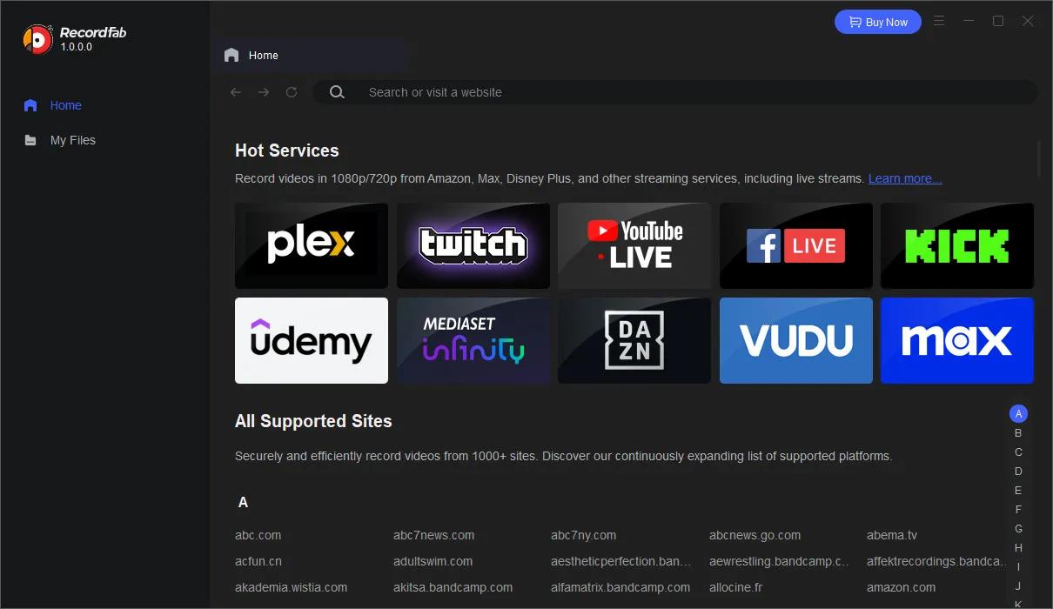Image resolution: width=1053 pixels, height=609 pixels.
Task: Click the RecordFab logo icon
Action: pyautogui.click(x=37, y=39)
